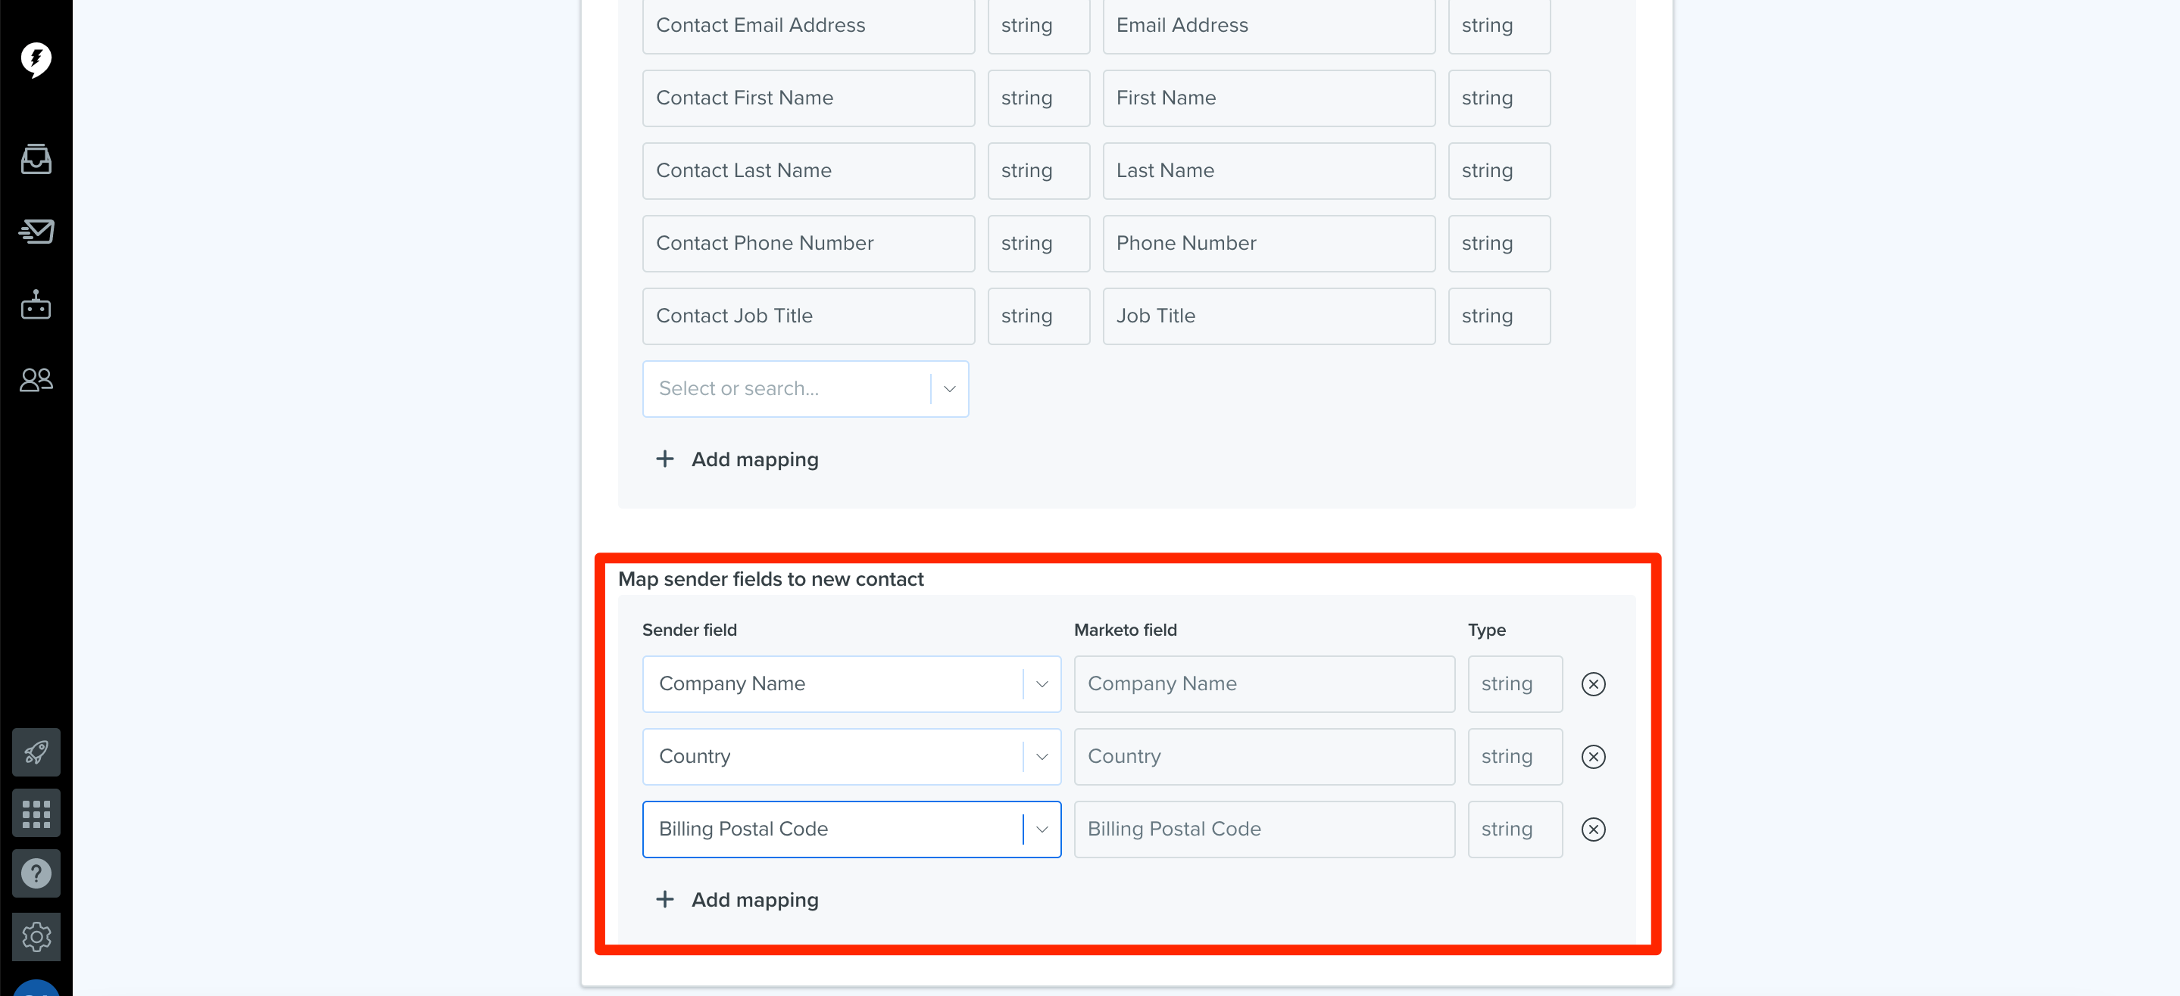Open the Select or search dropdown
Image resolution: width=2180 pixels, height=996 pixels.
(x=806, y=389)
